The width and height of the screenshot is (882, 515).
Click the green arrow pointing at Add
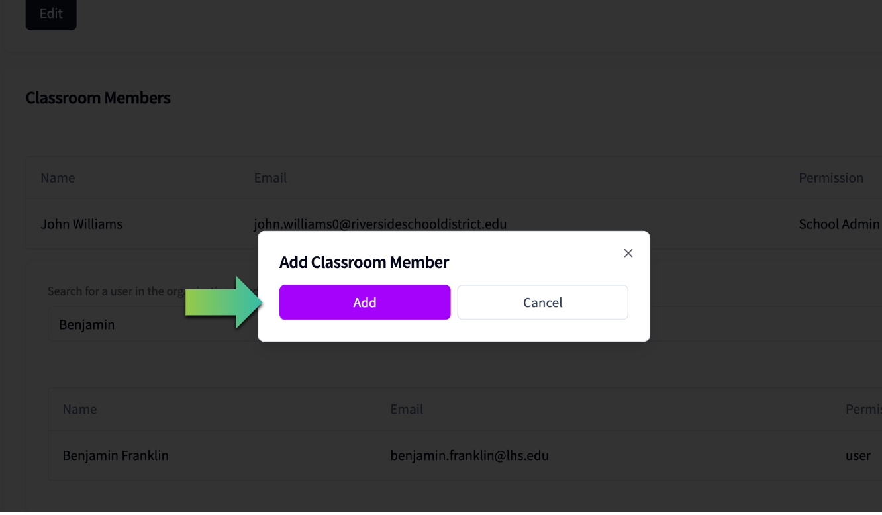224,302
